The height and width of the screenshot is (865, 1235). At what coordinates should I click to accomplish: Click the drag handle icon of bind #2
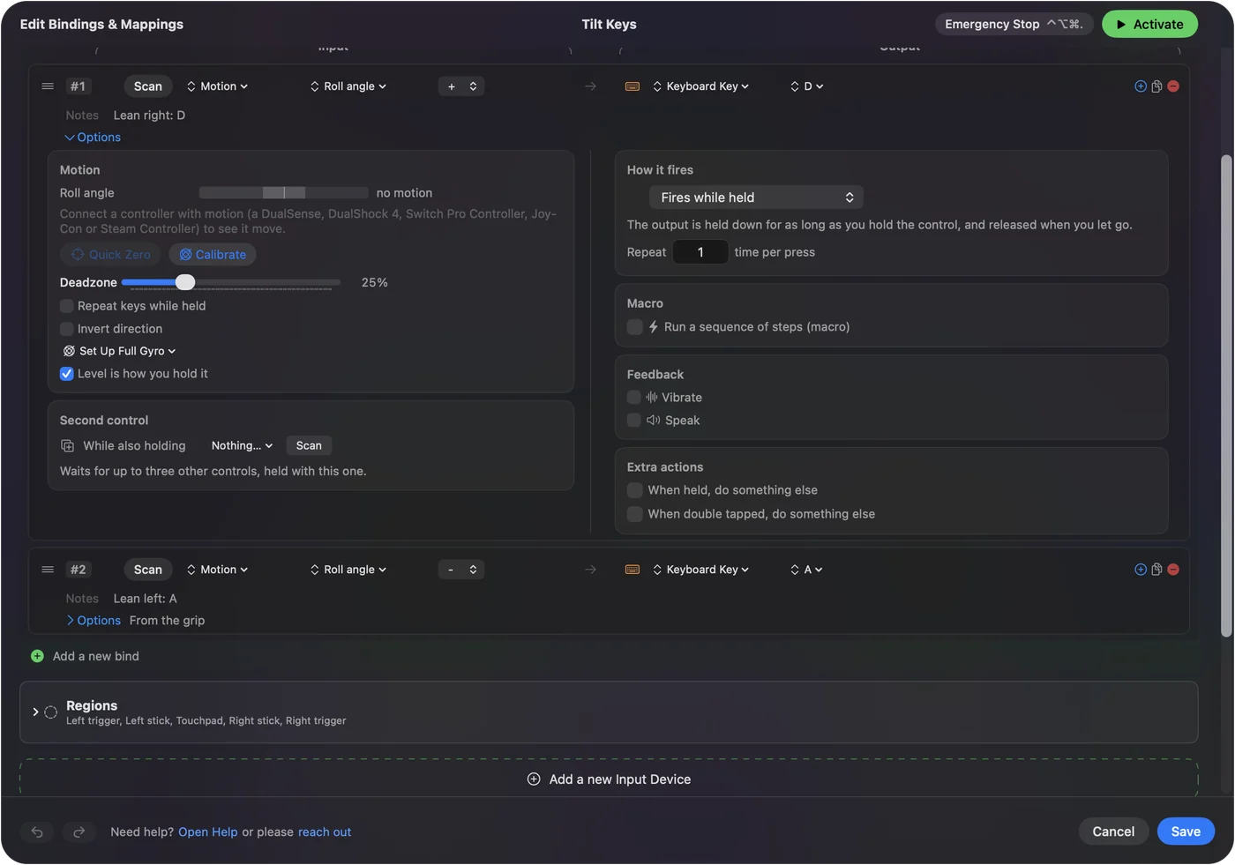pyautogui.click(x=48, y=570)
